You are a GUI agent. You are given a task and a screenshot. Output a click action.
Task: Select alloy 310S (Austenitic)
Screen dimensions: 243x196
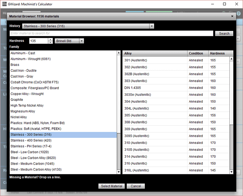pos(176,150)
